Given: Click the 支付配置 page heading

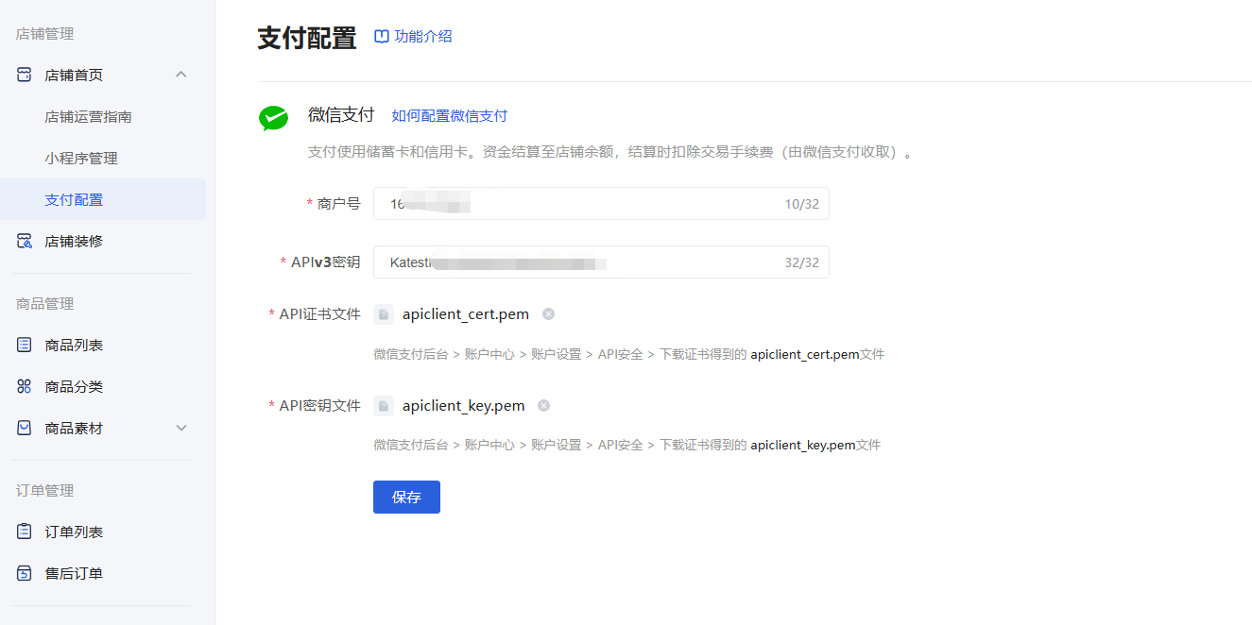Looking at the screenshot, I should click(307, 38).
